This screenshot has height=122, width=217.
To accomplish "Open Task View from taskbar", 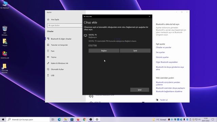I will point(53,120).
